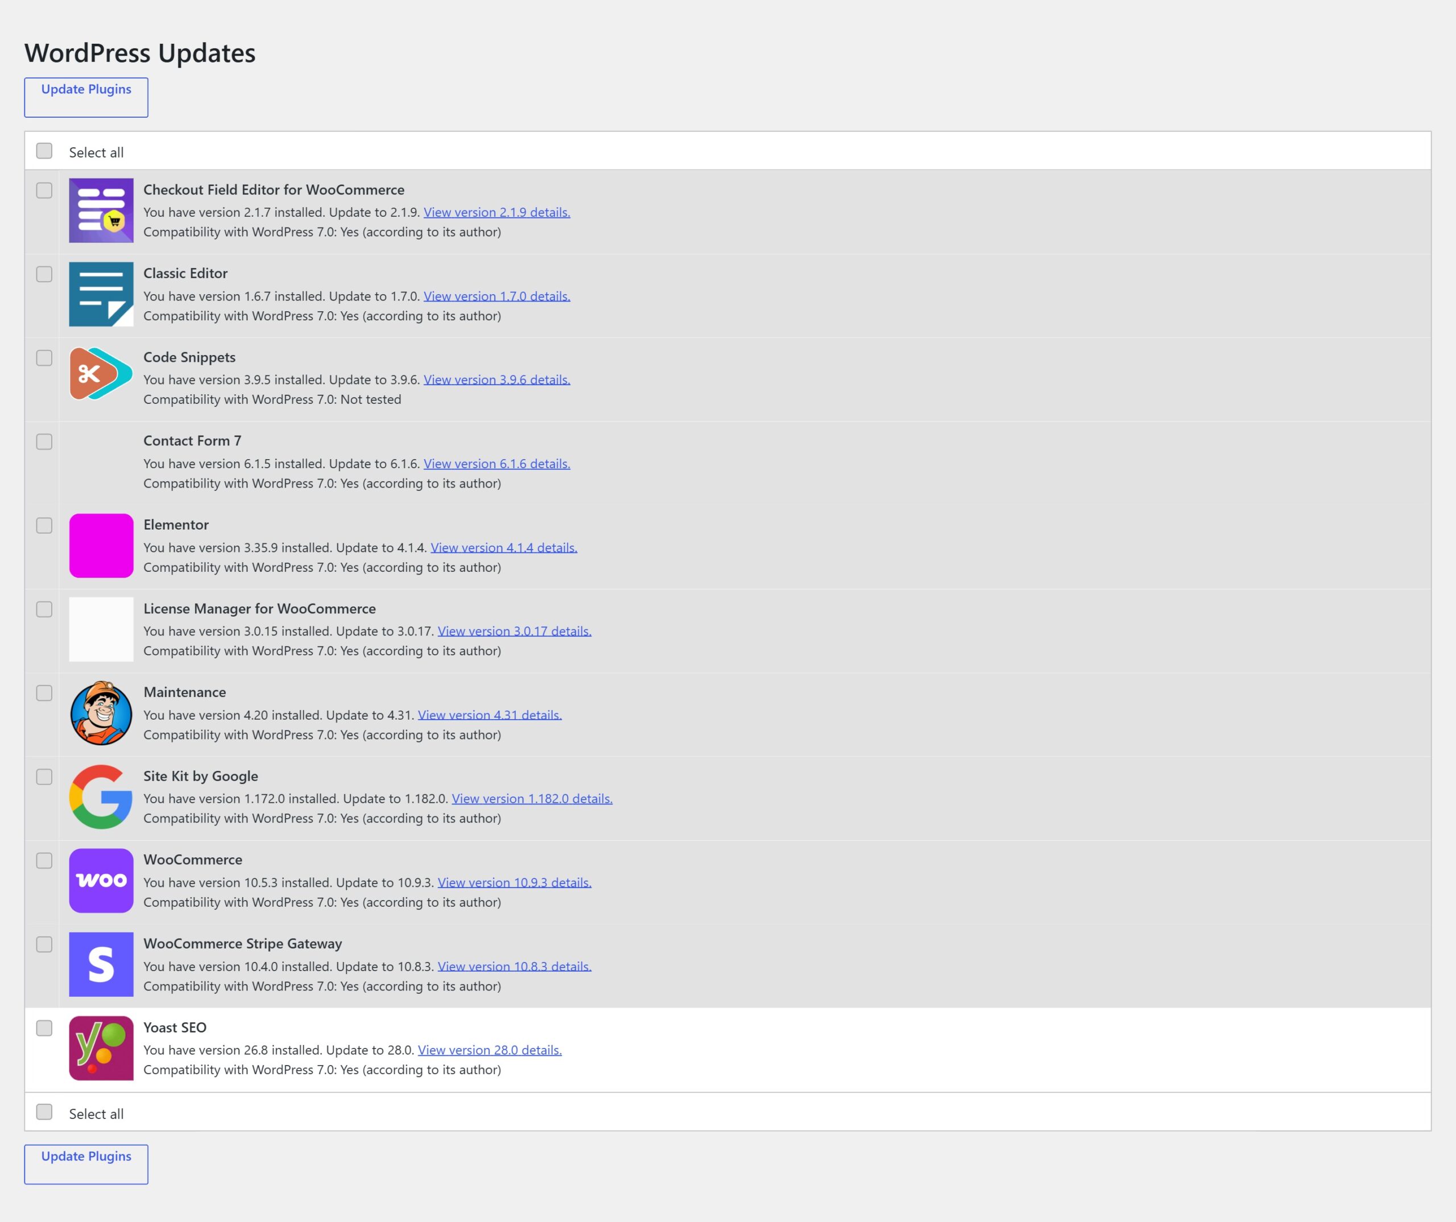Click the WordPress Updates page heading
This screenshot has width=1456, height=1222.
tap(140, 53)
